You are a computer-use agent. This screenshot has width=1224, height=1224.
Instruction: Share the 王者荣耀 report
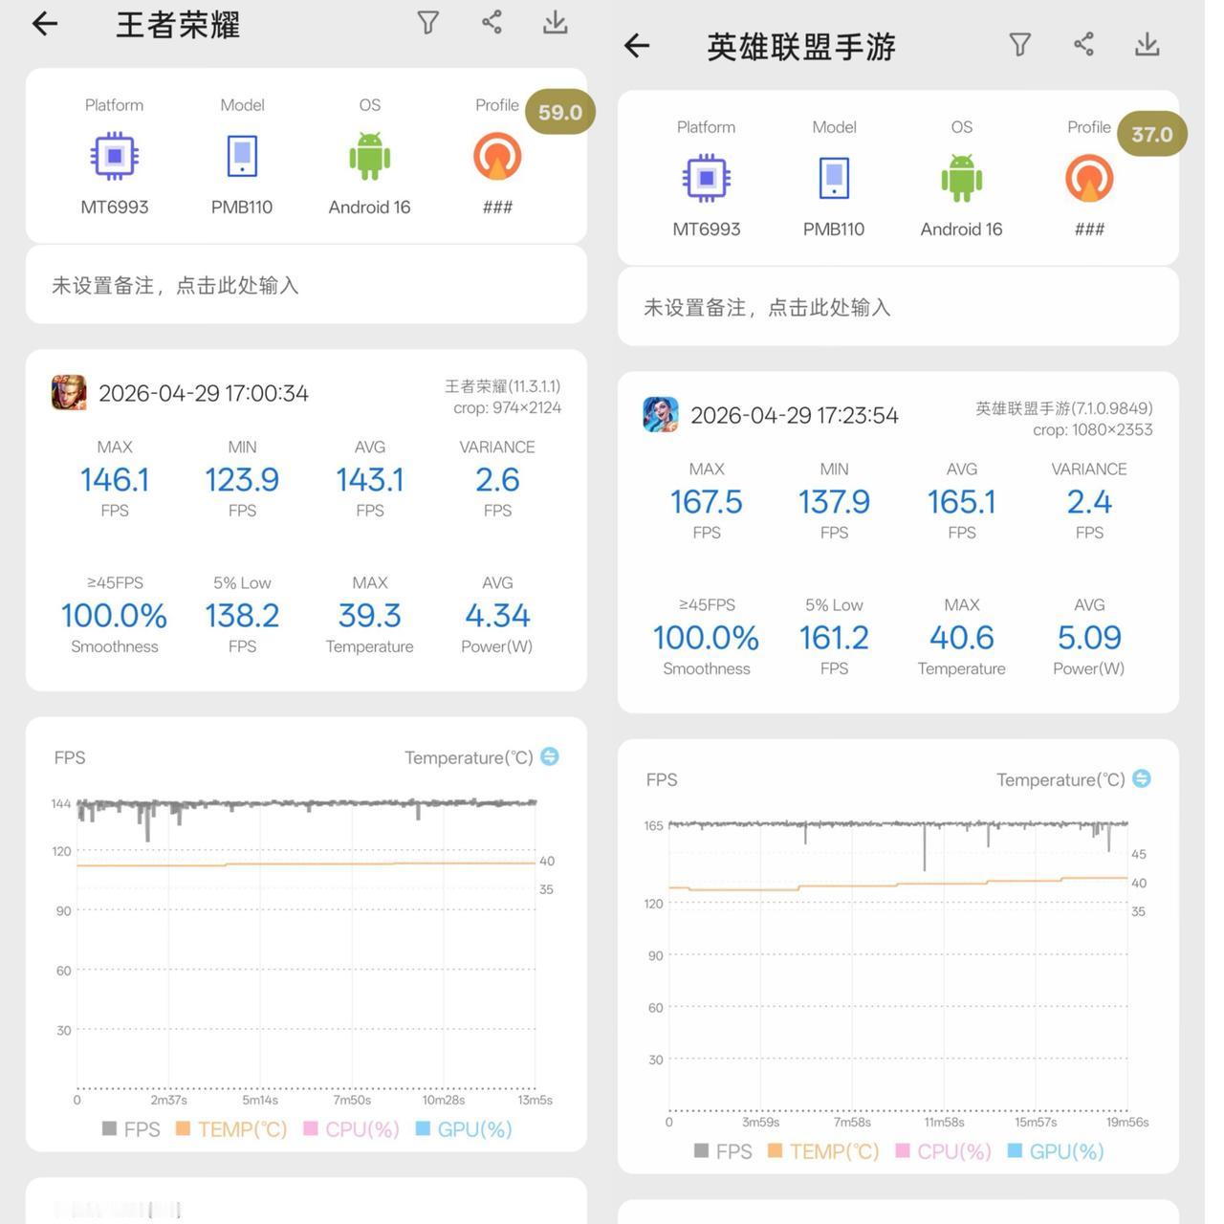[x=492, y=22]
